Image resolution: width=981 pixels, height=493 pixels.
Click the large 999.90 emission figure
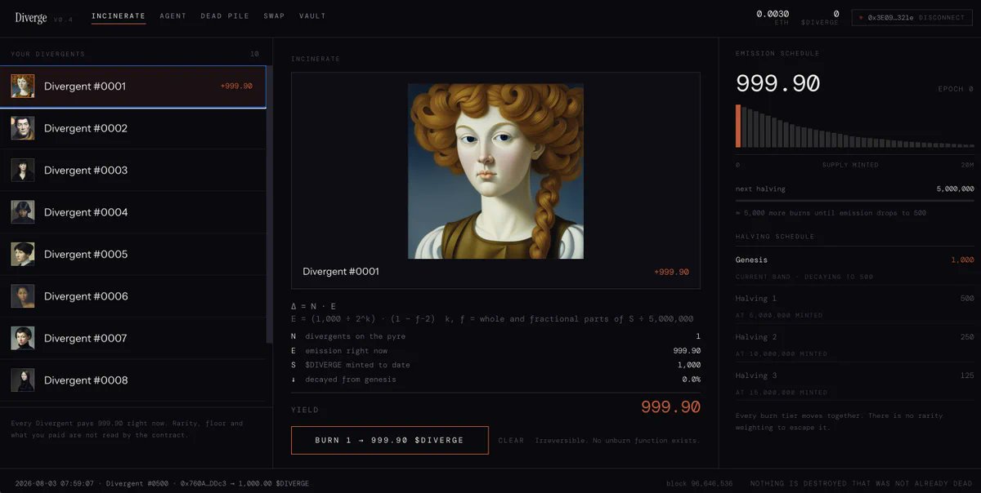[777, 83]
